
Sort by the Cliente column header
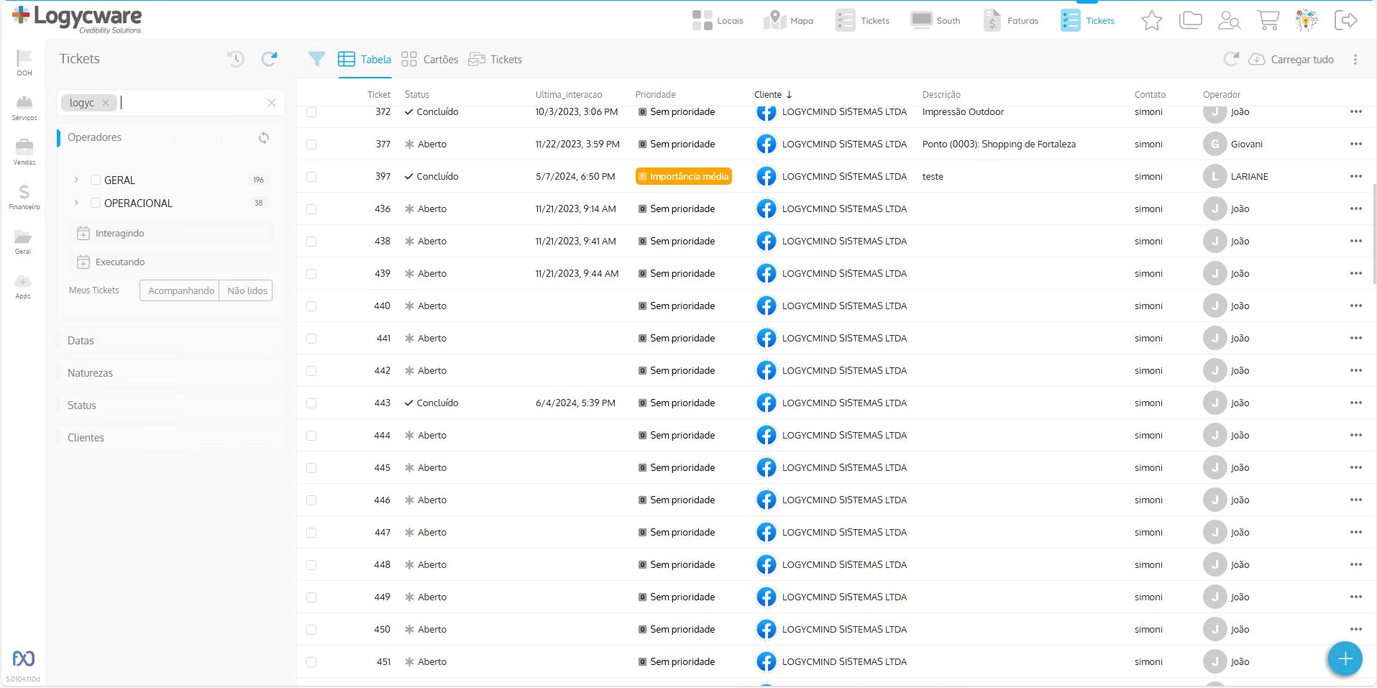(x=773, y=94)
